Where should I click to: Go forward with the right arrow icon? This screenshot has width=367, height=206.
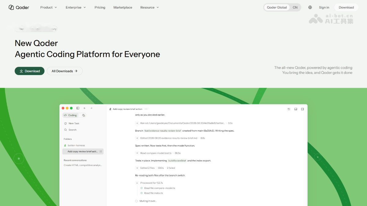pyautogui.click(x=91, y=108)
